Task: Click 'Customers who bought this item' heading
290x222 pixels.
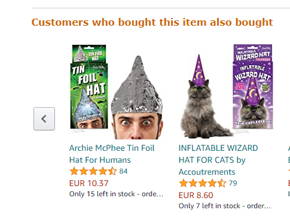Action: pos(152,22)
